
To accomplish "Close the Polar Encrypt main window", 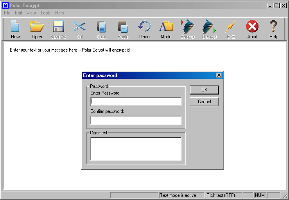I will tap(283, 5).
